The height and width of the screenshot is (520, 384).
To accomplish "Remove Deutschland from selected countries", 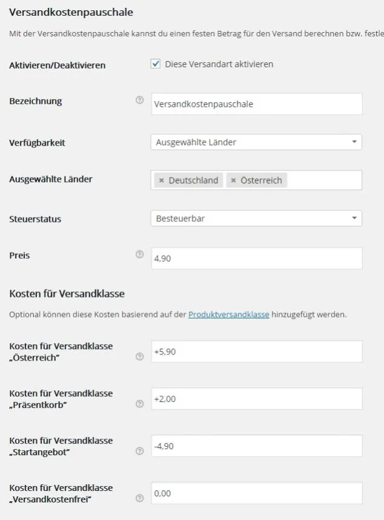I will (x=161, y=181).
